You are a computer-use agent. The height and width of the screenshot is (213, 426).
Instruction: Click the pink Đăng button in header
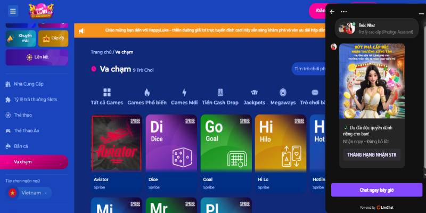coord(317,11)
